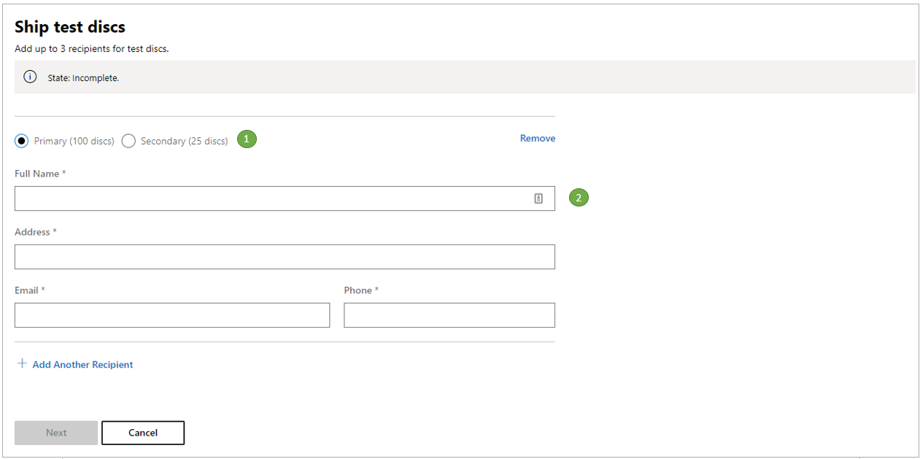Select the Primary (100 discs) radio button
Viewport: 920px width, 459px height.
(21, 140)
